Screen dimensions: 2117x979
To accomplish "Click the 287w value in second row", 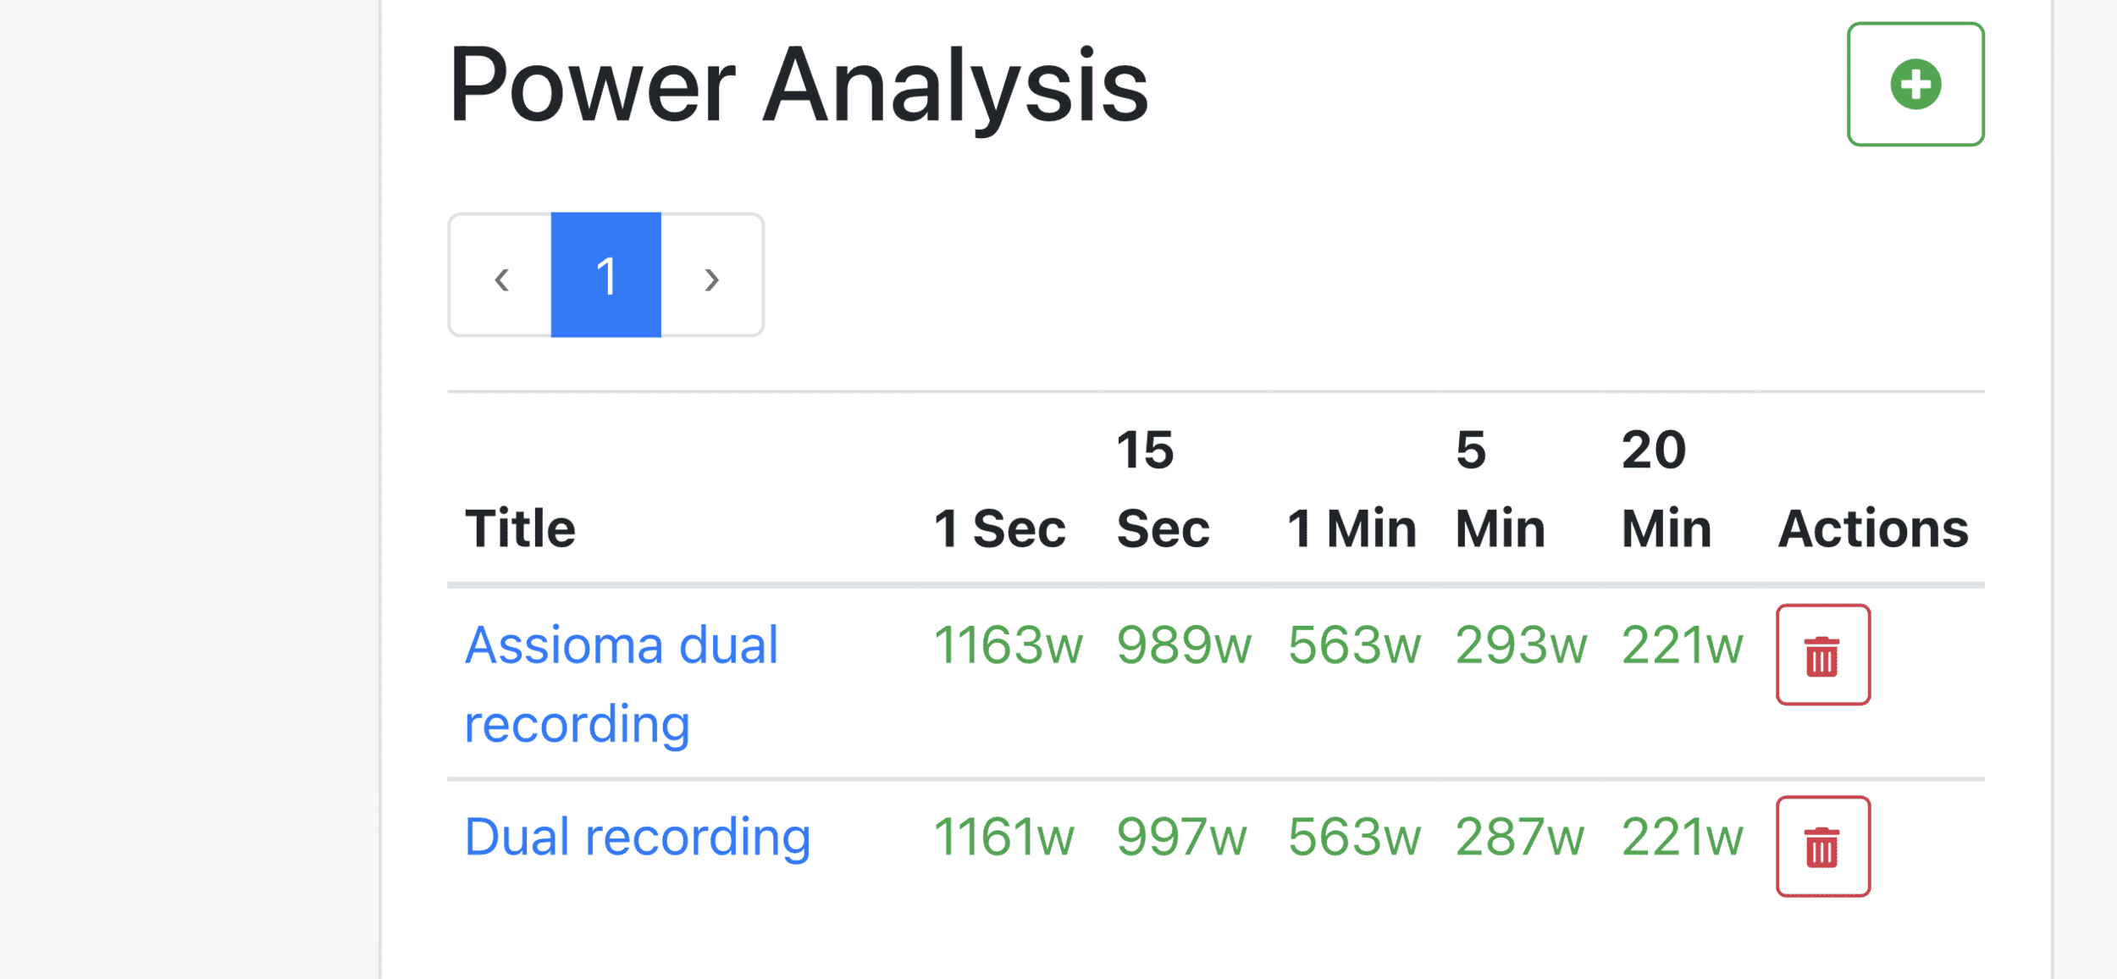I will point(1519,837).
